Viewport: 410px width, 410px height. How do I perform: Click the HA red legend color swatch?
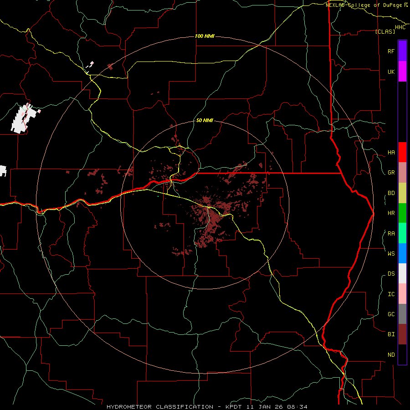[x=402, y=152]
